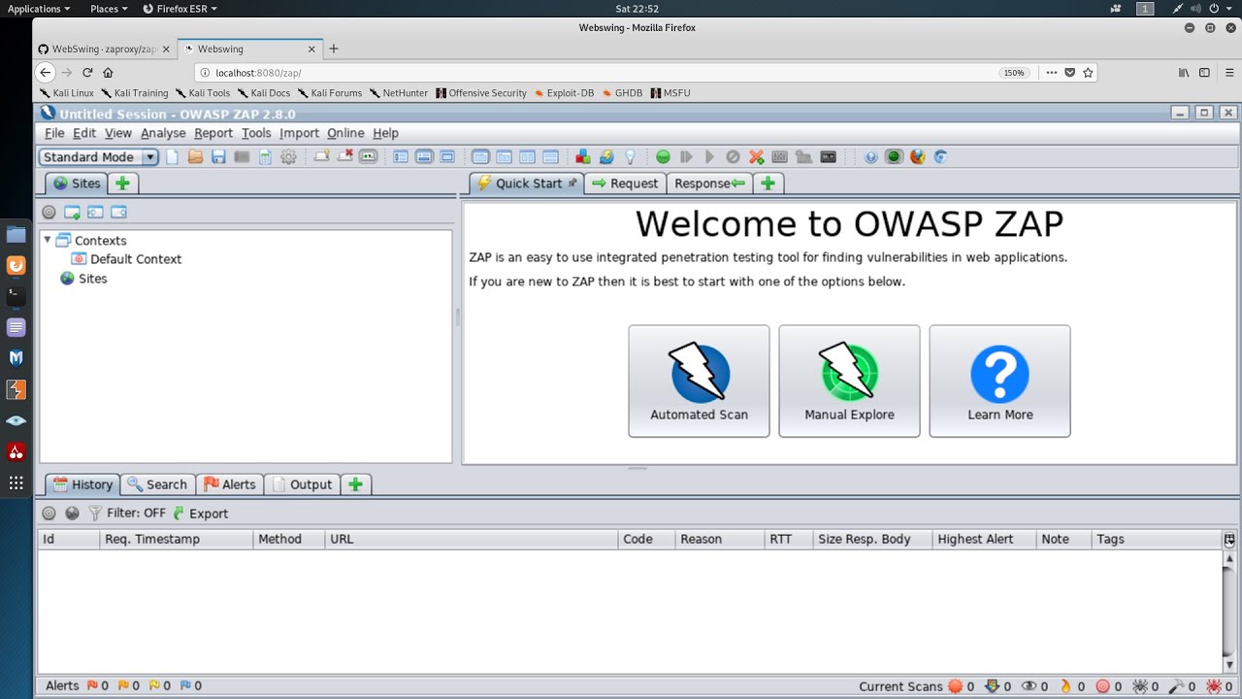Click the history filter funnel icon

[x=95, y=514]
